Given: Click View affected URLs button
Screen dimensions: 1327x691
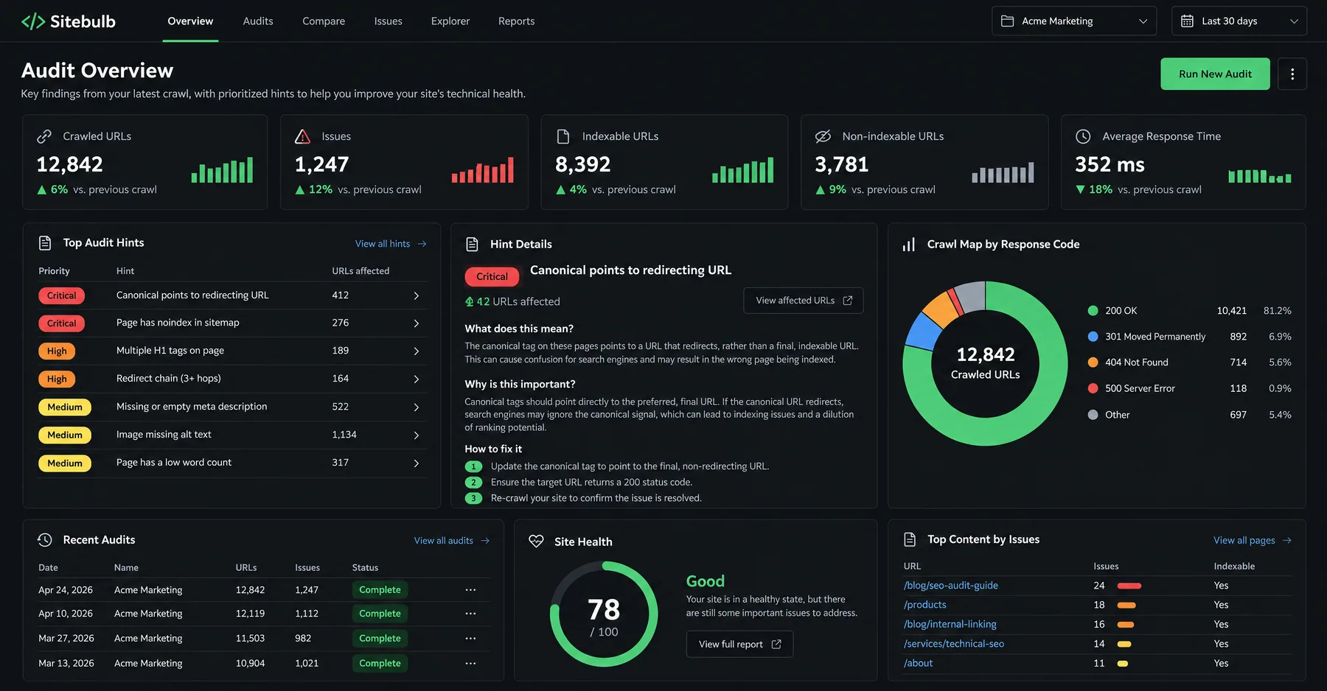Looking at the screenshot, I should pyautogui.click(x=804, y=301).
